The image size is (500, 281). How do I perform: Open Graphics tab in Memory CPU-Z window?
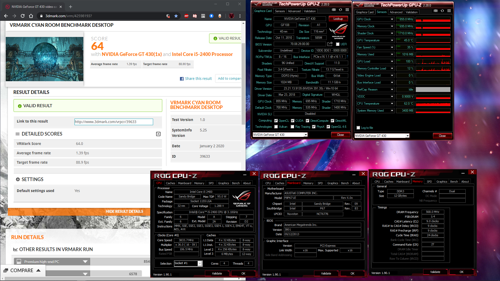[442, 182]
